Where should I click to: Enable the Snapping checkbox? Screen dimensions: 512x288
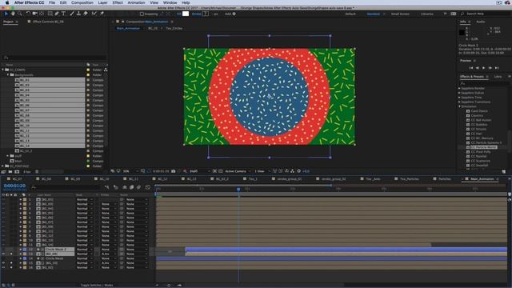142,14
